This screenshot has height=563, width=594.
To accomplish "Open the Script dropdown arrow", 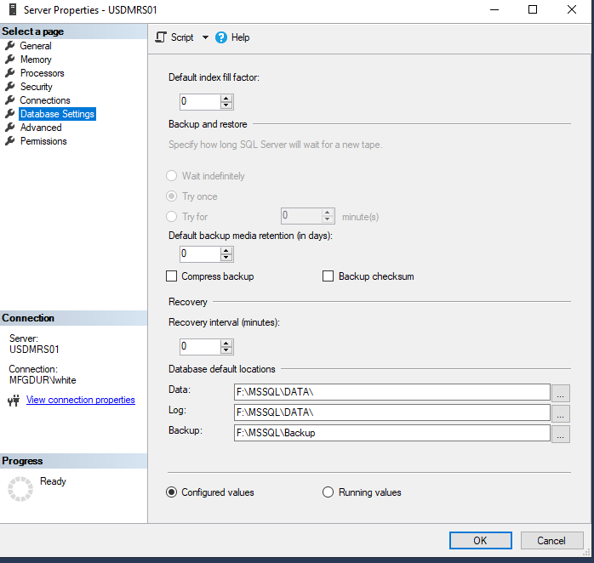I will point(205,37).
